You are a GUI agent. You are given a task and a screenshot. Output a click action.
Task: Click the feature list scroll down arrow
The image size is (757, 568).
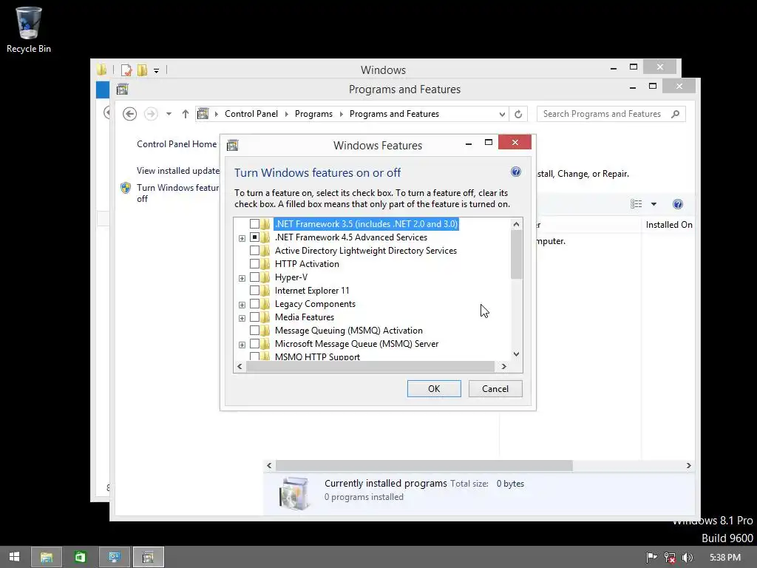(x=516, y=354)
